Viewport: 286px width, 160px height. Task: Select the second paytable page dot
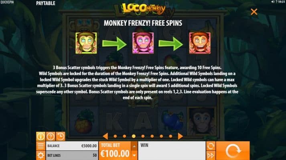(x=124, y=136)
